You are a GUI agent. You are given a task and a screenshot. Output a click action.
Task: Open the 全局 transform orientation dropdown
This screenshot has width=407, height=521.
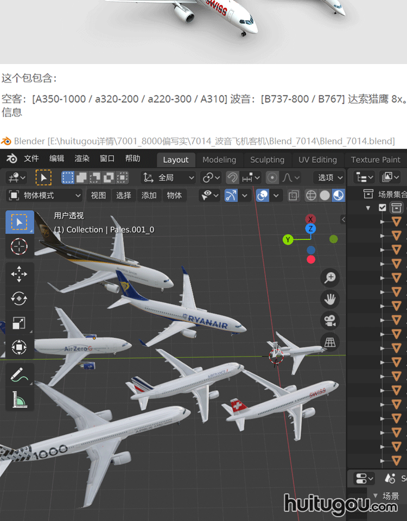(x=168, y=177)
